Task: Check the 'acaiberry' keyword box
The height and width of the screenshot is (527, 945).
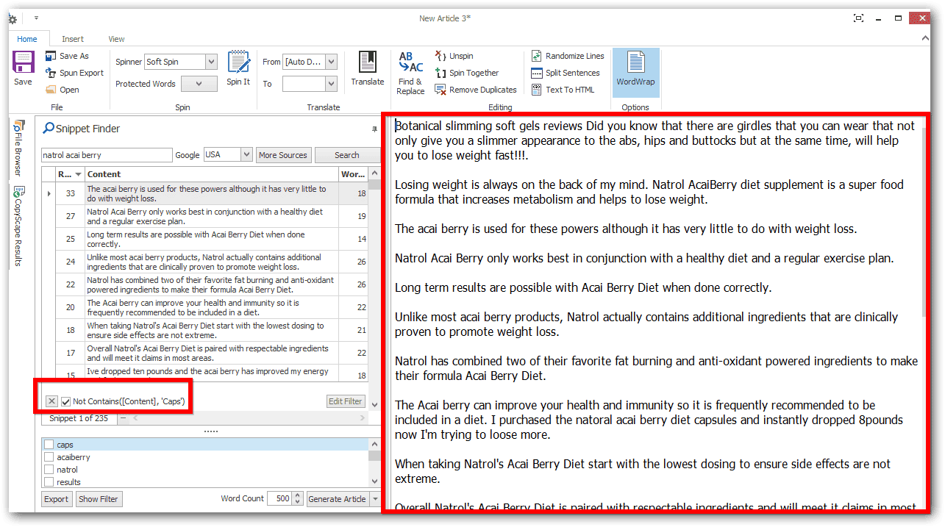Action: [x=49, y=457]
